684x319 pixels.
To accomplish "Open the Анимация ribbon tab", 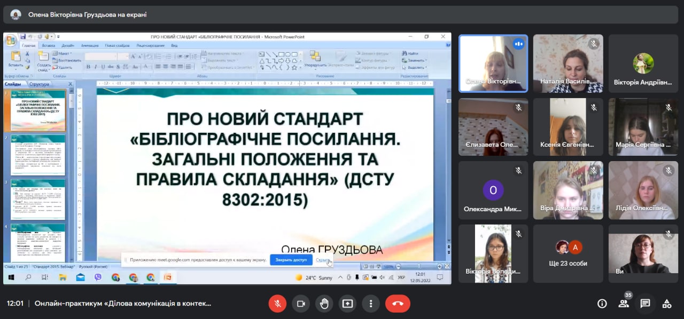I will 90,46.
